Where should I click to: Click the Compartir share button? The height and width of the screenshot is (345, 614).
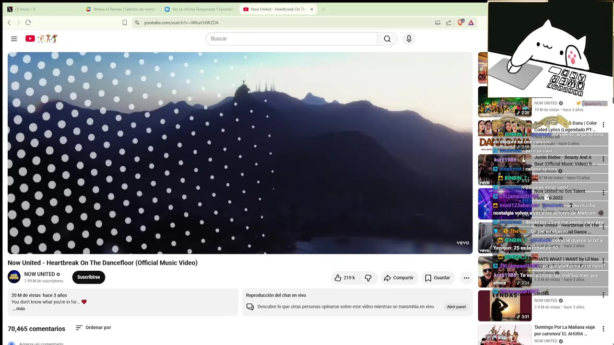point(399,277)
